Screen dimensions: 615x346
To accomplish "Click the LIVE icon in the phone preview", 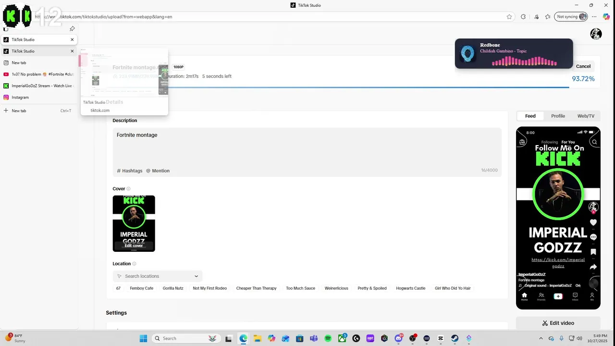I will 522,142.
